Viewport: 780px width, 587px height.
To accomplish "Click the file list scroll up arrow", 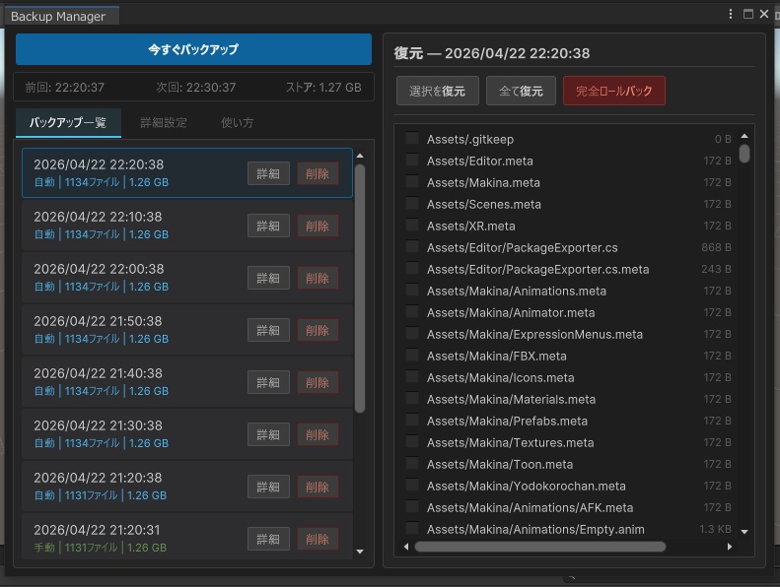I will (745, 136).
